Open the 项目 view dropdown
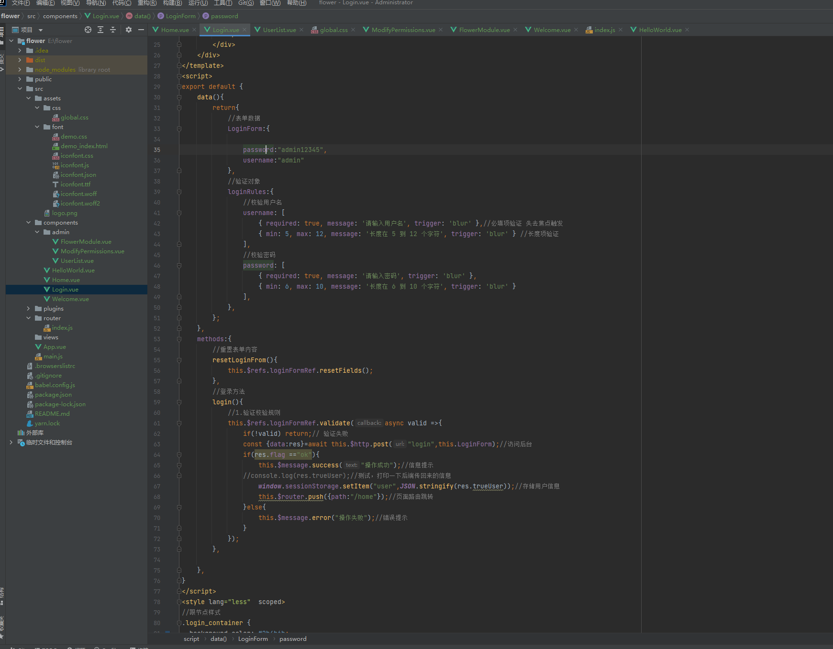The height and width of the screenshot is (649, 833). 41,30
